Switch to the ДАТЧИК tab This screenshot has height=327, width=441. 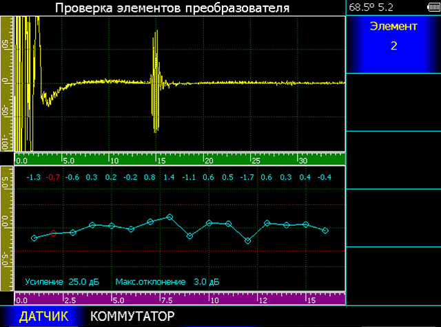[x=43, y=317]
